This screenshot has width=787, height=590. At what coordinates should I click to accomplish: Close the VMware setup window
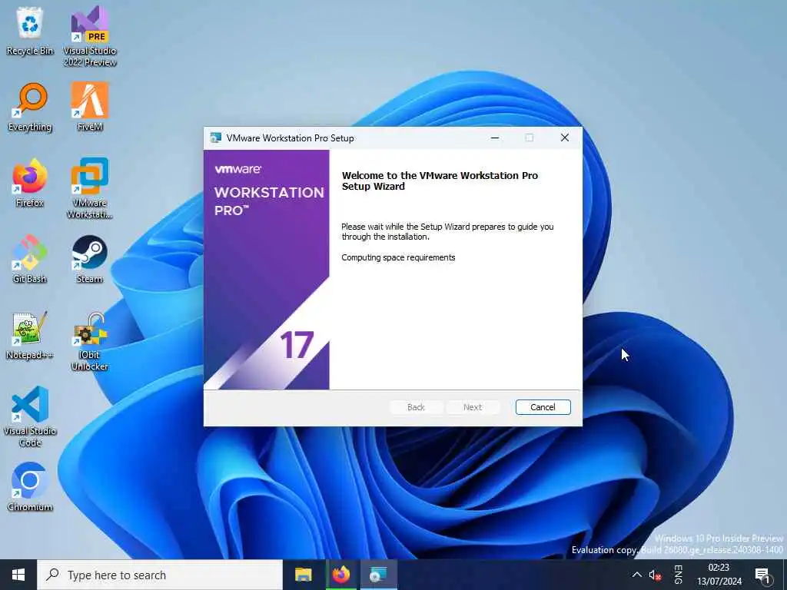565,138
